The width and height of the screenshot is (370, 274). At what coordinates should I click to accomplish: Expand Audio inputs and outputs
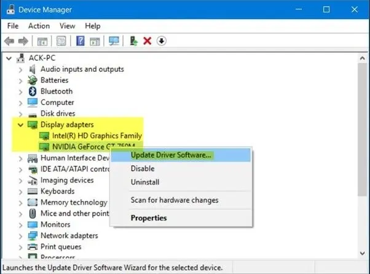click(20, 70)
